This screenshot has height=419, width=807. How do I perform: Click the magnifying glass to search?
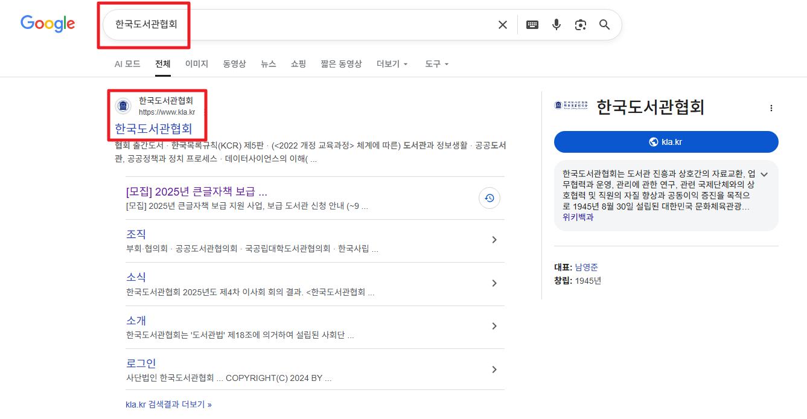(x=604, y=24)
